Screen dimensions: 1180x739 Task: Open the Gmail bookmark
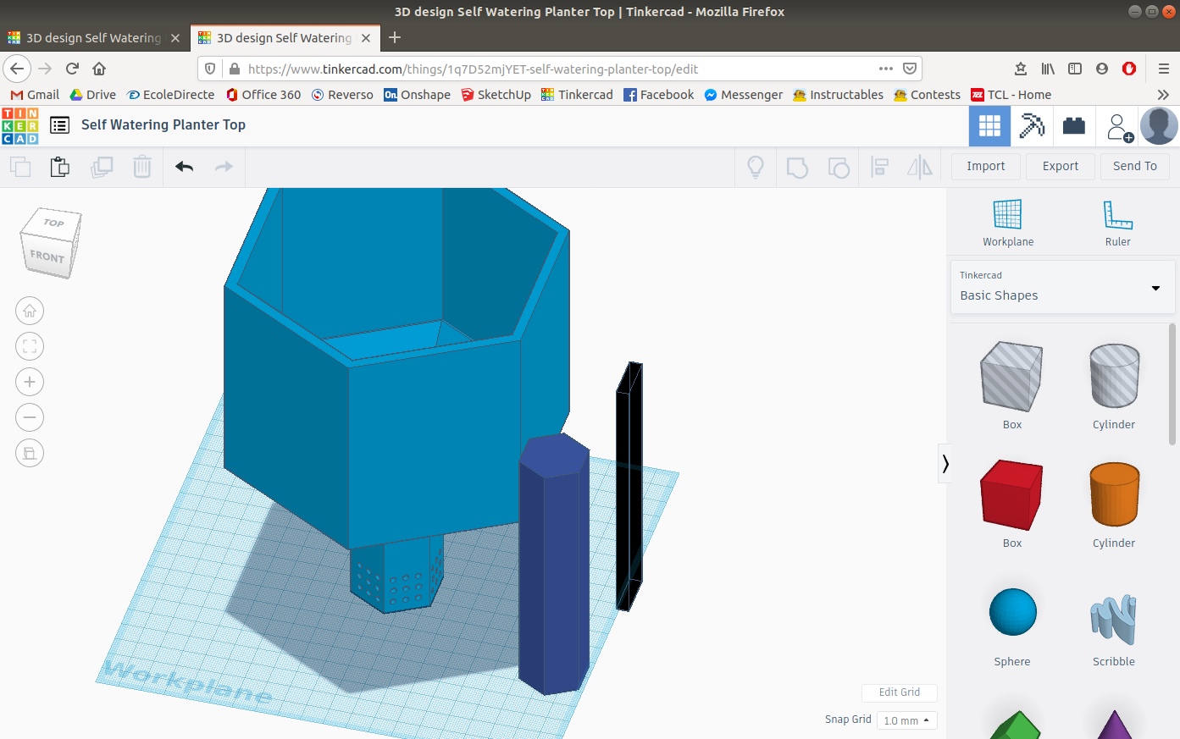(35, 95)
